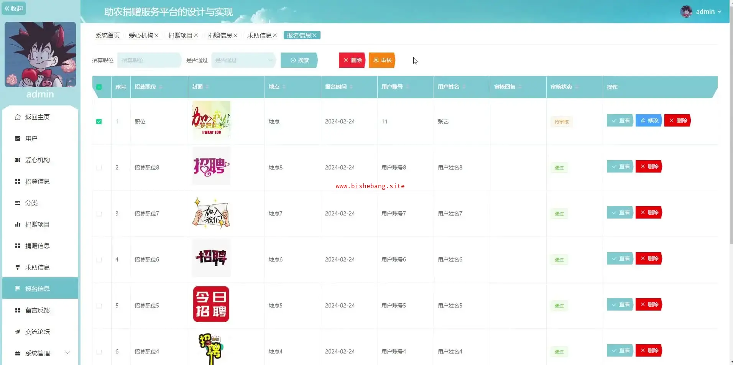The image size is (733, 365).
Task: Expand the 系统管理 submenu chevron
Action: click(x=67, y=353)
